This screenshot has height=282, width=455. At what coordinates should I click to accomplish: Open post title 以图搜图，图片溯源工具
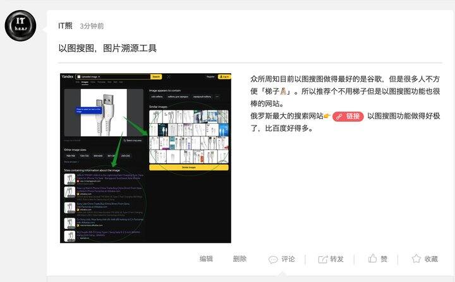[107, 48]
